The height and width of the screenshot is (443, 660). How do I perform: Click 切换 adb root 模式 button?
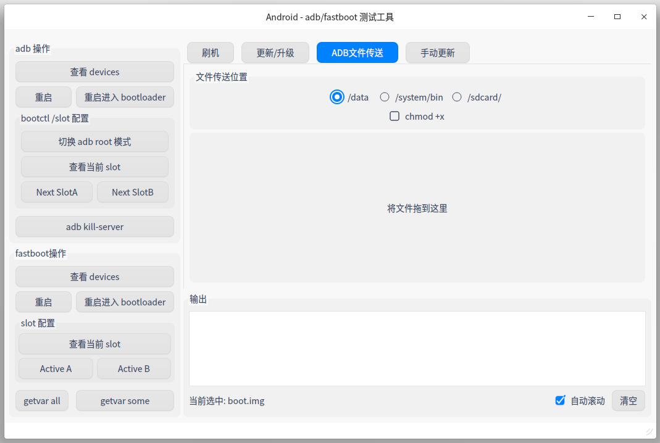click(94, 141)
